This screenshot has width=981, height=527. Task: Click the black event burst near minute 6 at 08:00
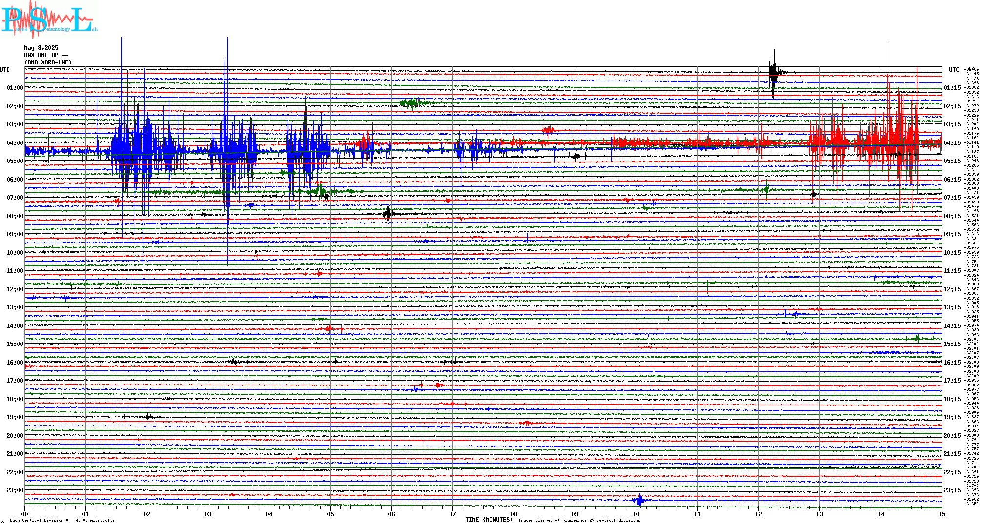pyautogui.click(x=388, y=213)
